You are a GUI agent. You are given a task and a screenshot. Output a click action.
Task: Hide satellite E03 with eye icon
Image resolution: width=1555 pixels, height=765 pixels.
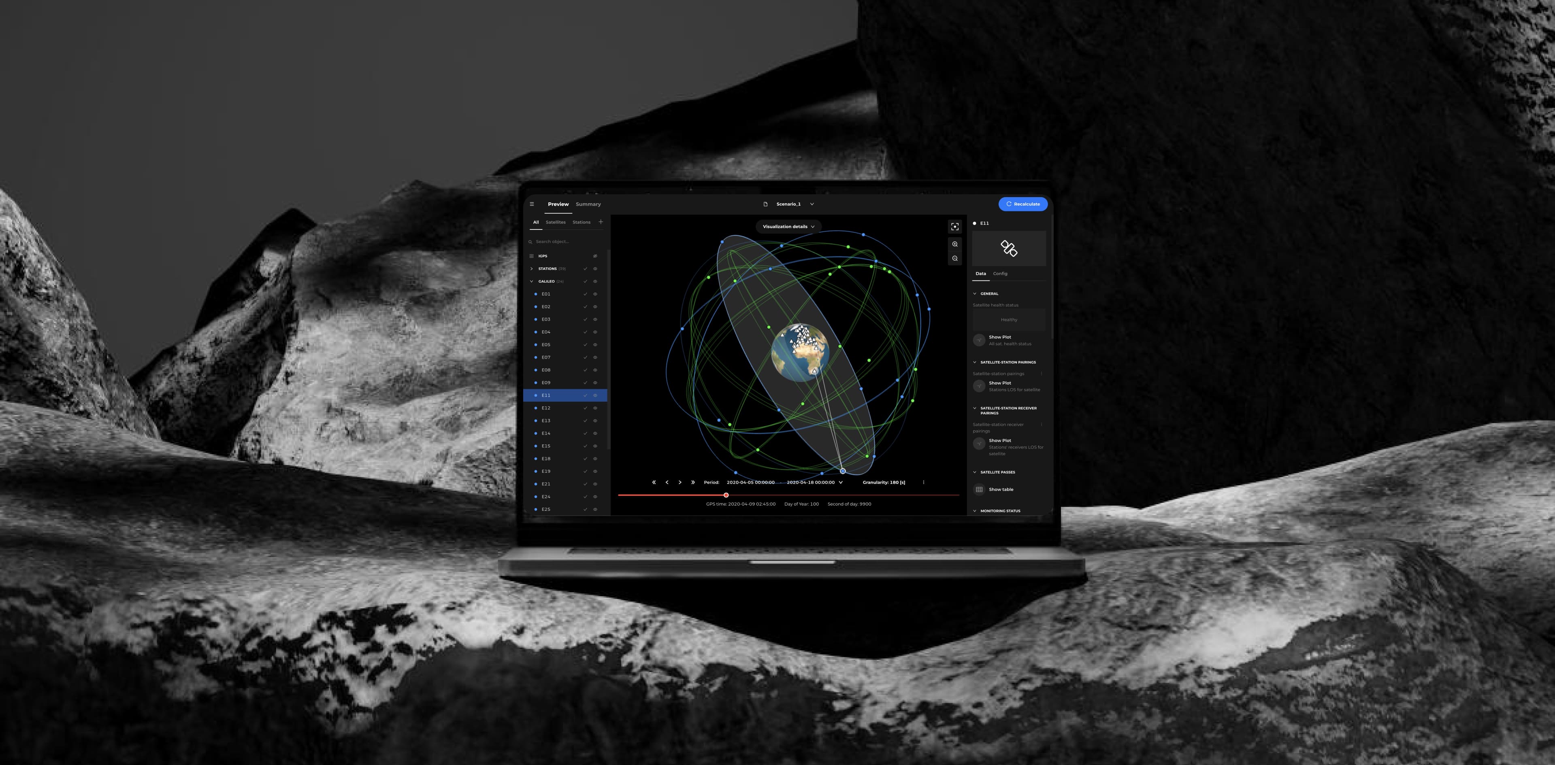click(x=594, y=319)
